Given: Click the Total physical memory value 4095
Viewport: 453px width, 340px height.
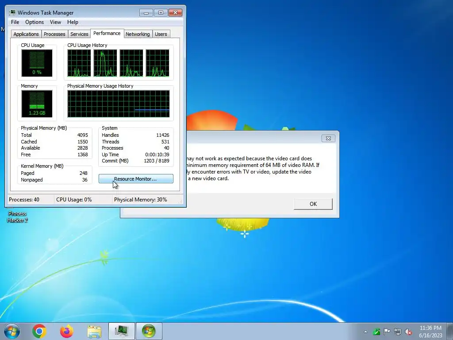Looking at the screenshot, I should tap(82, 135).
